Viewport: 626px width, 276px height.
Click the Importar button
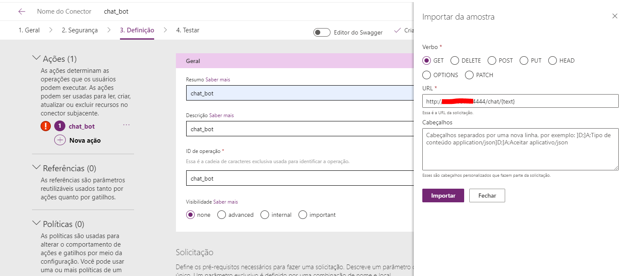[x=443, y=195]
